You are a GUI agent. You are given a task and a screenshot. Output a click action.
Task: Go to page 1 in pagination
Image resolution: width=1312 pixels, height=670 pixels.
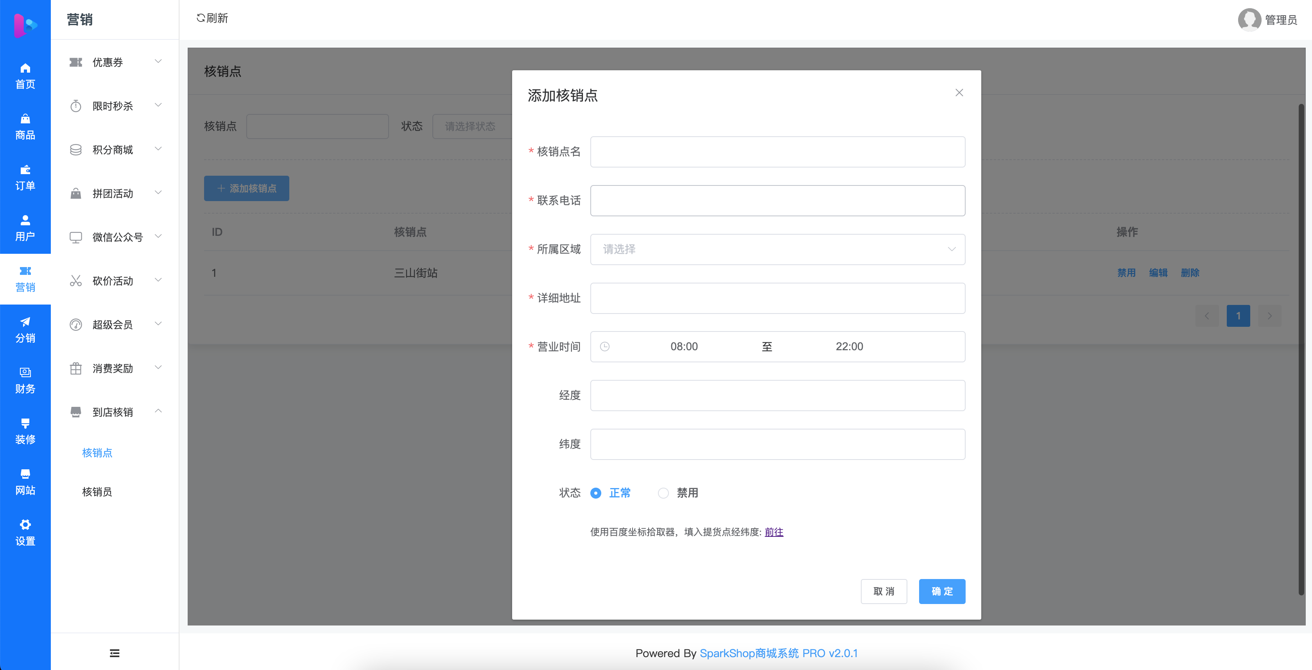click(x=1238, y=316)
